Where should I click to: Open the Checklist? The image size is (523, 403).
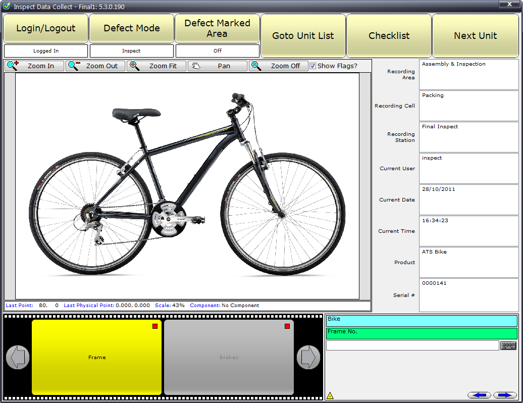389,36
